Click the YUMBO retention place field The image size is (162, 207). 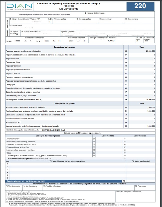click(x=111, y=41)
